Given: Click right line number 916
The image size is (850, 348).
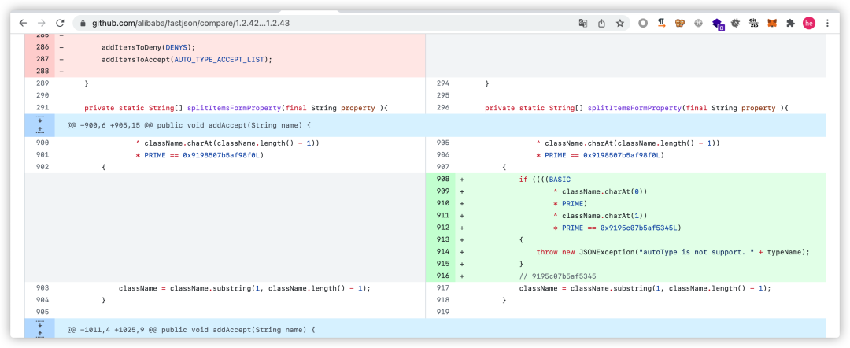Looking at the screenshot, I should pos(443,276).
